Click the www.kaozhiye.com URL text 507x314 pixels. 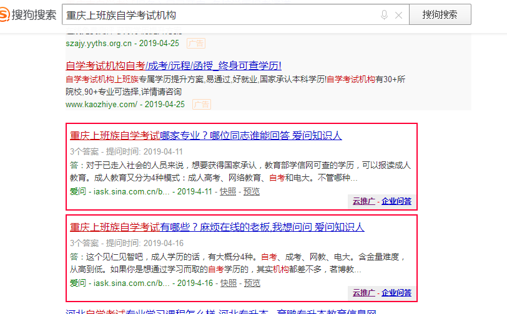point(102,105)
